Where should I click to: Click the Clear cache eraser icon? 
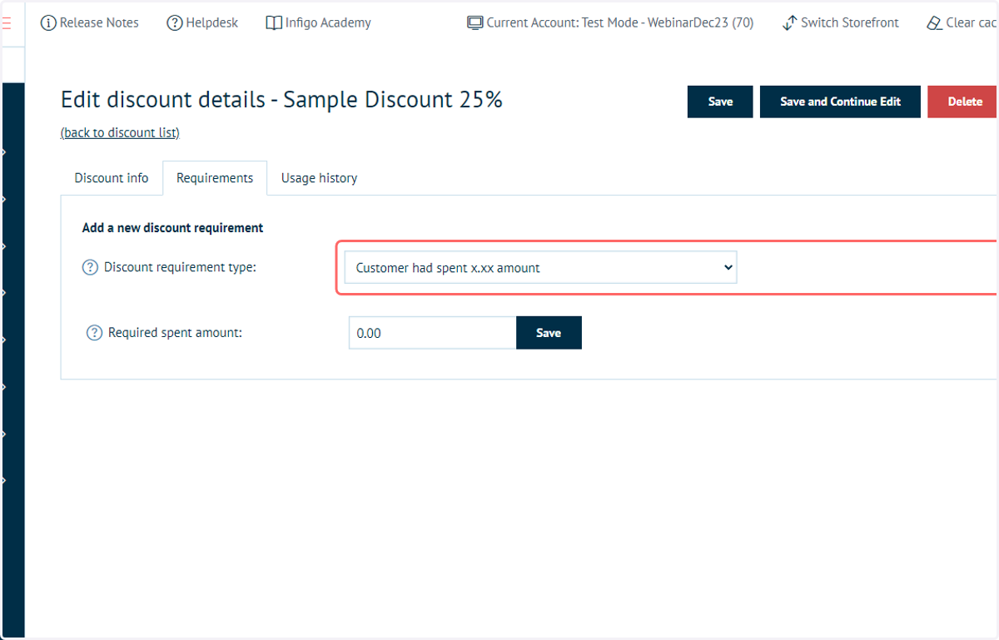935,22
